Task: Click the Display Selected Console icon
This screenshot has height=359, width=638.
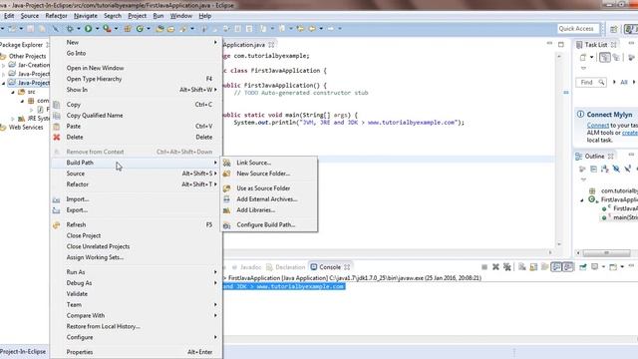Action: pyautogui.click(x=595, y=267)
